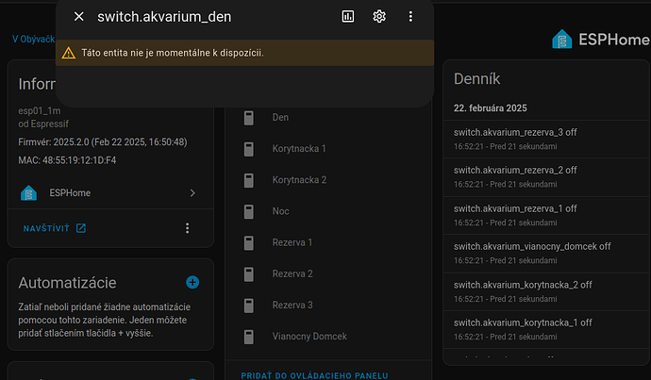
Task: Open the ESPHome integration row
Action: [108, 192]
